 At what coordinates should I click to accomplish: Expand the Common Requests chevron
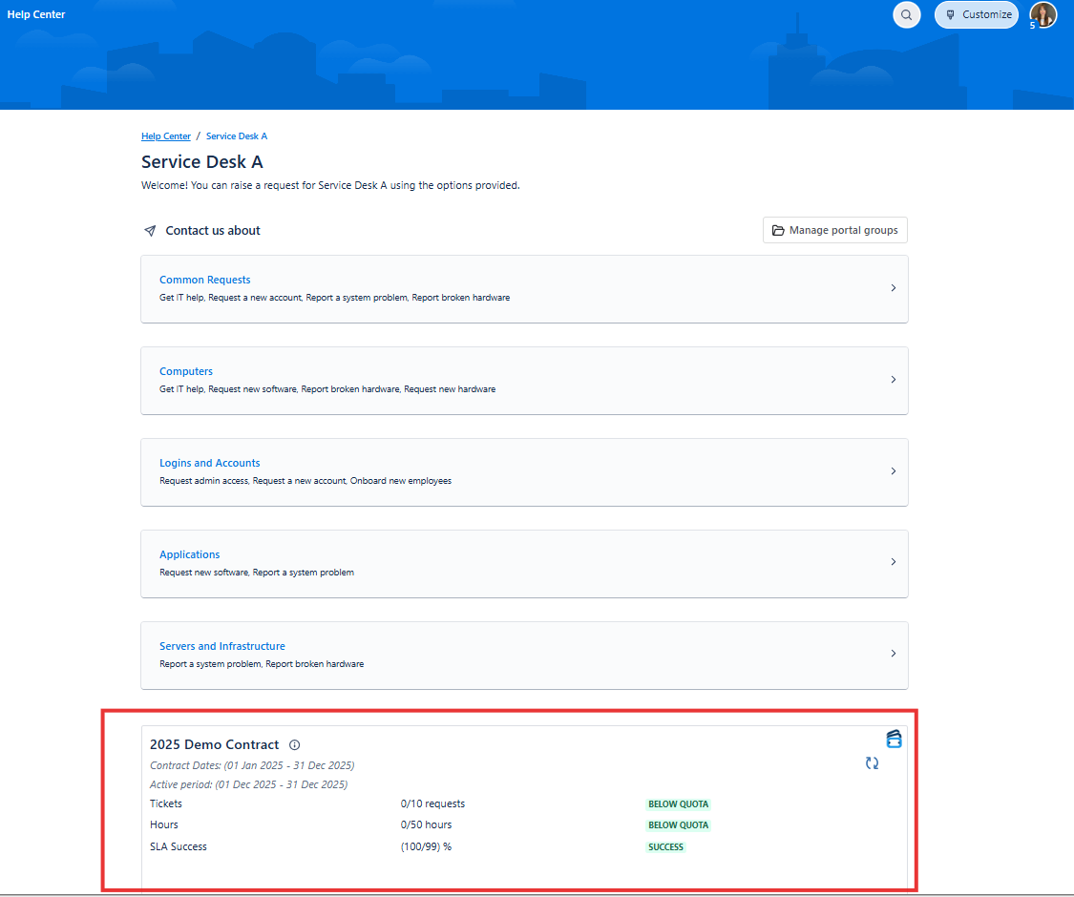click(893, 288)
